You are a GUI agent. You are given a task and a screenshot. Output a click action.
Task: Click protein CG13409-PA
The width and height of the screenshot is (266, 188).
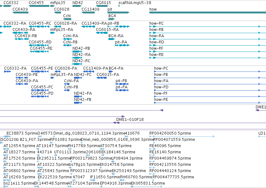coord(96,68)
